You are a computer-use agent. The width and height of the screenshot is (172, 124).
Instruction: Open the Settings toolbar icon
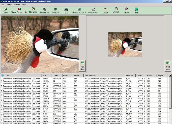(33, 9)
